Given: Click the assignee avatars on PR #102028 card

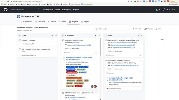Looking at the screenshot, I should click(x=94, y=86).
